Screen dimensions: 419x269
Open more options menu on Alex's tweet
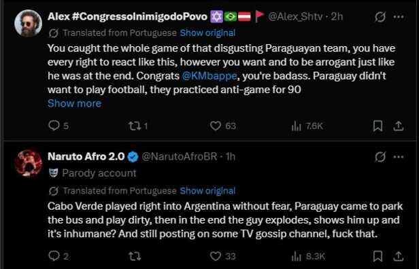click(x=399, y=17)
